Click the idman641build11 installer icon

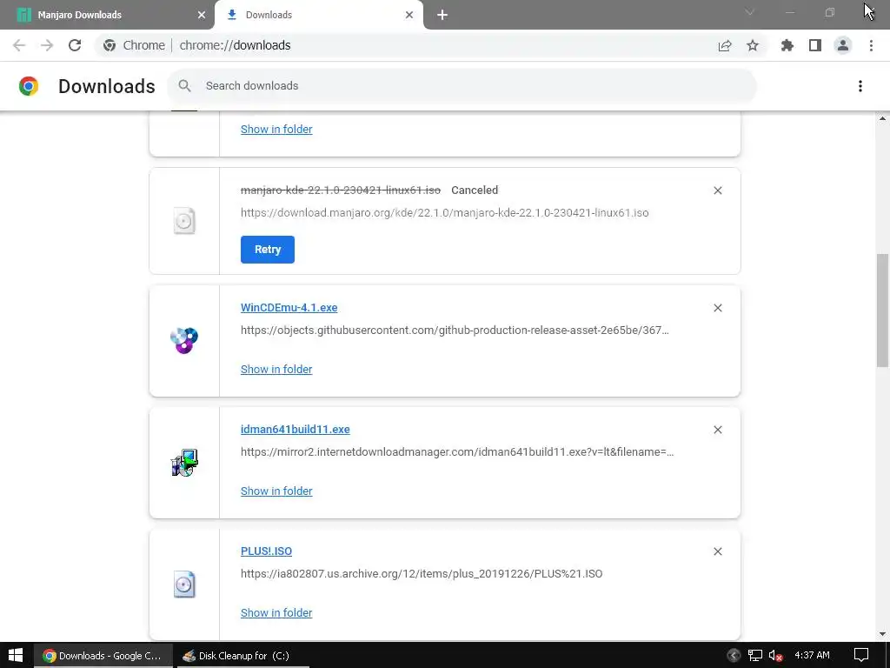coord(184,463)
